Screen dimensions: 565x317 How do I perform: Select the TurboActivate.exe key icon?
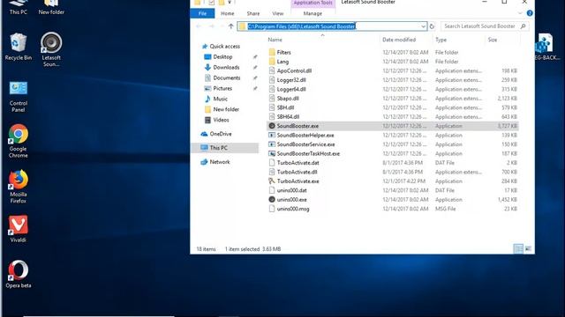[272, 181]
